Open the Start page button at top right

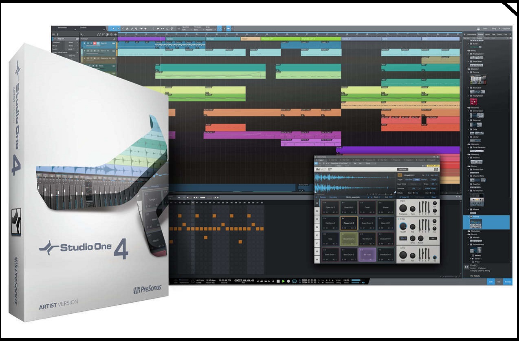[x=485, y=29]
